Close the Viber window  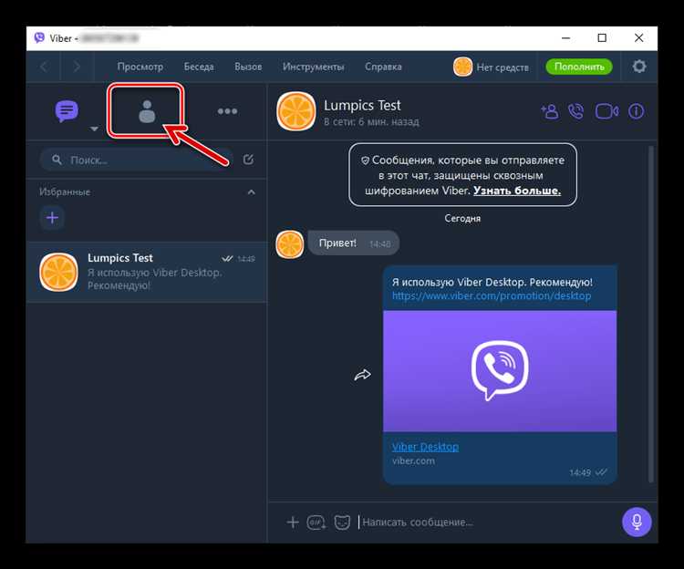click(638, 38)
